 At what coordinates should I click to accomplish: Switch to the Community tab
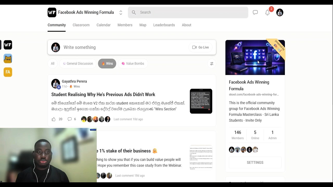[56, 25]
